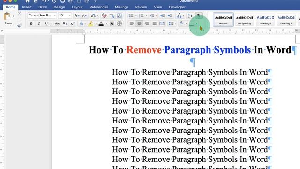Click the Change Case Aa icon
300x169 pixels.
tap(93, 15)
